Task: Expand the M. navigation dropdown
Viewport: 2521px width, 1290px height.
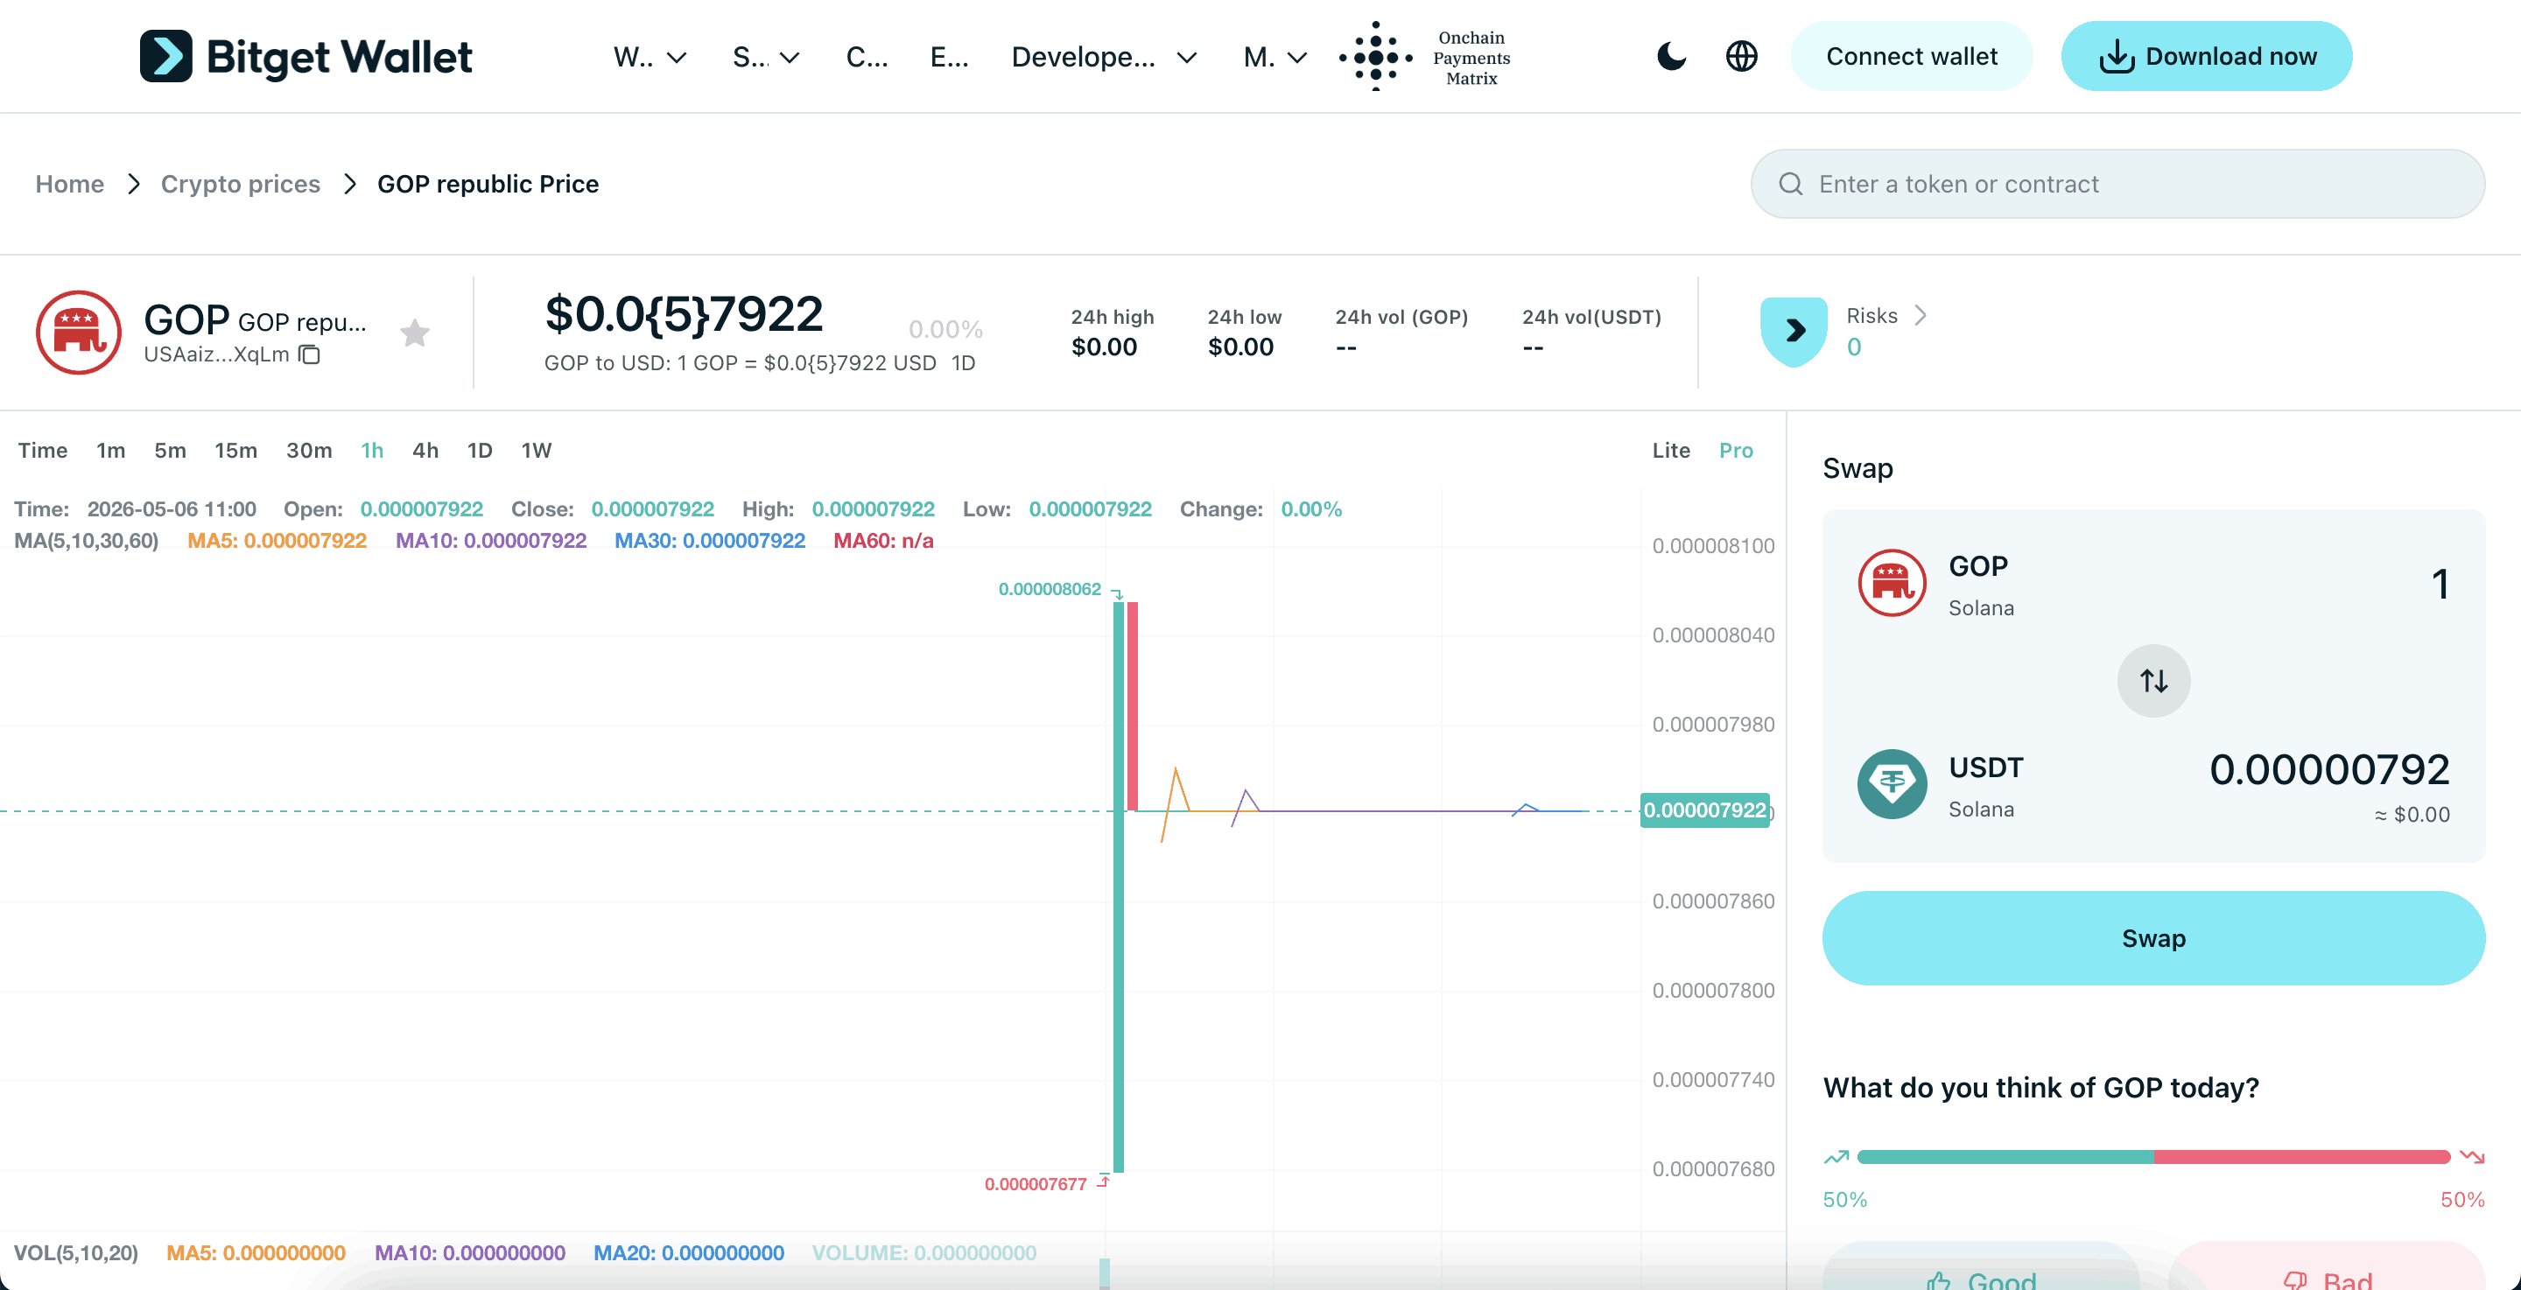Action: click(1275, 57)
